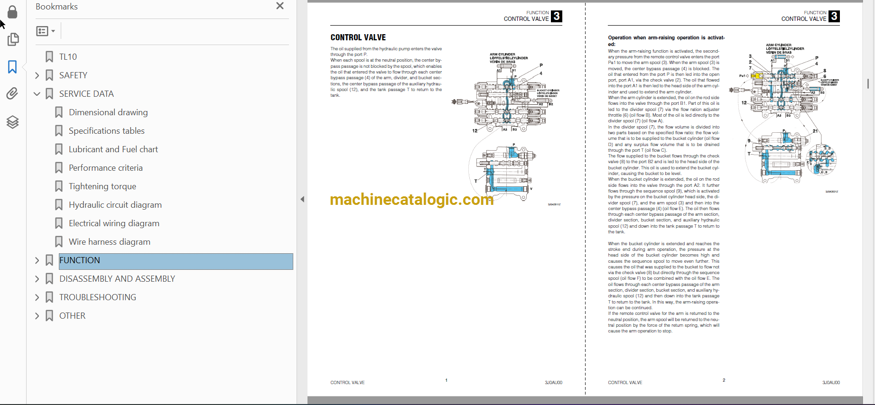Screen dimensions: 875x405
Task: Go to Specifications tables bookmark
Action: click(x=107, y=131)
